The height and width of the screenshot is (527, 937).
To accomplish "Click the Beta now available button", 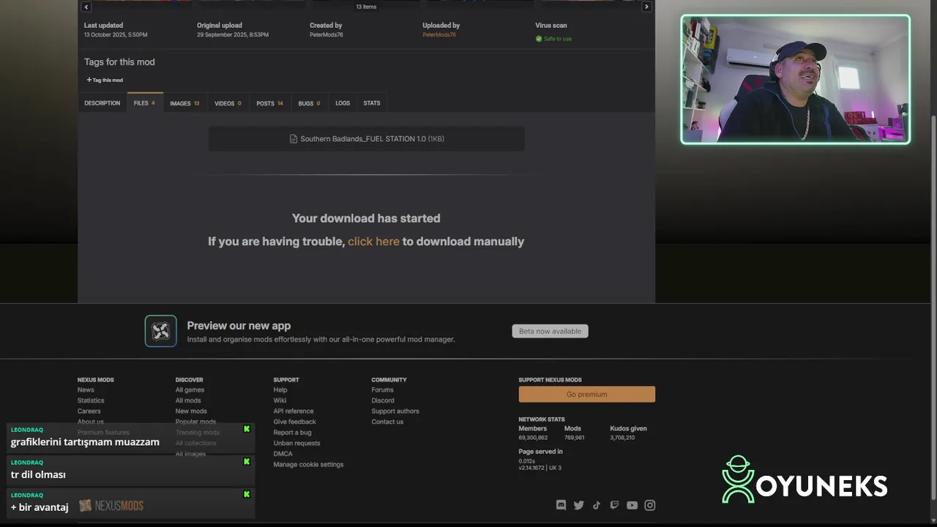I will [550, 332].
